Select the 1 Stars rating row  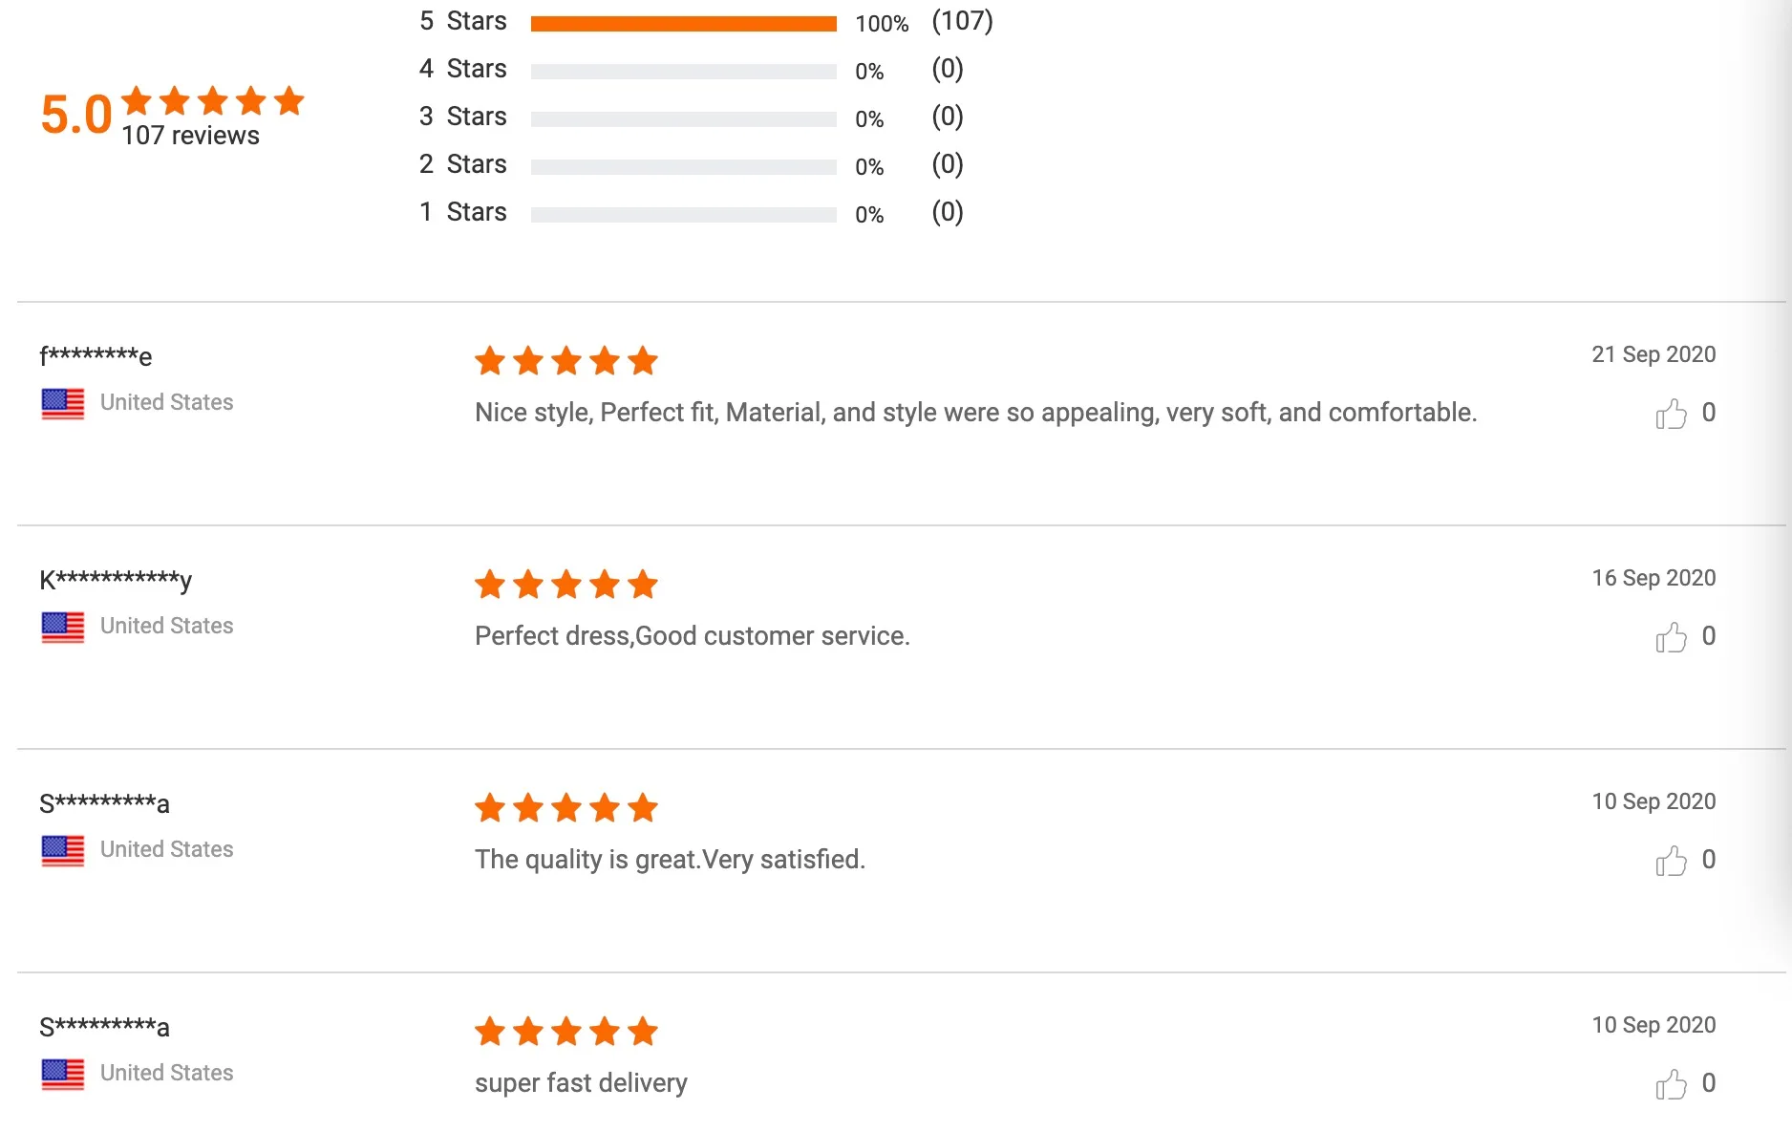(x=463, y=212)
